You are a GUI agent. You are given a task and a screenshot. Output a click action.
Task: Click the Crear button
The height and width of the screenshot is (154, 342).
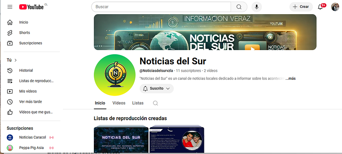coord(301,7)
